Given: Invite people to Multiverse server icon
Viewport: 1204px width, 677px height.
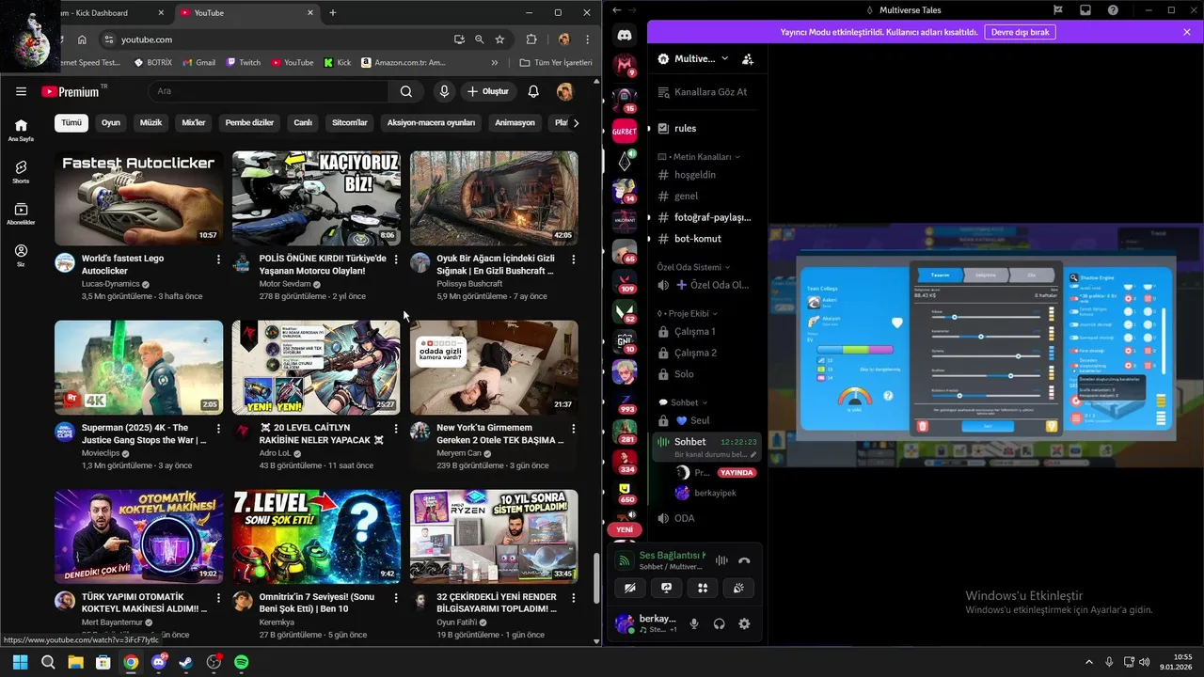Looking at the screenshot, I should 748,58.
